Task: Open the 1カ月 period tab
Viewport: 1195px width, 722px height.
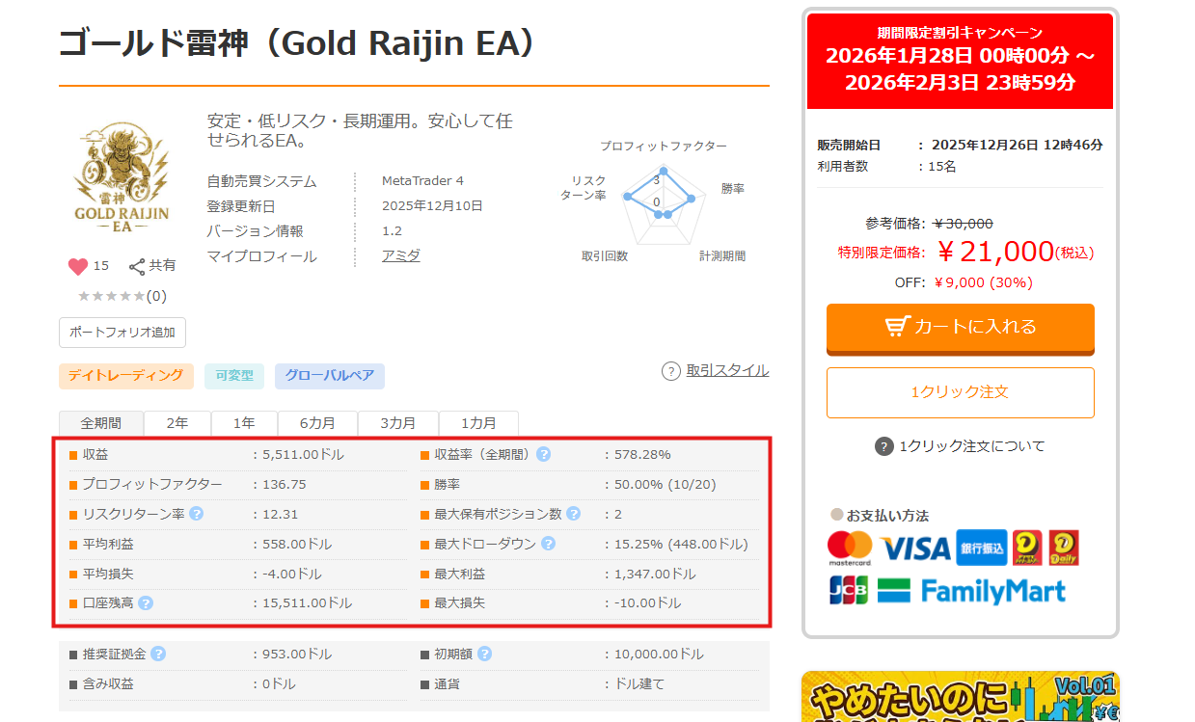Action: click(478, 423)
